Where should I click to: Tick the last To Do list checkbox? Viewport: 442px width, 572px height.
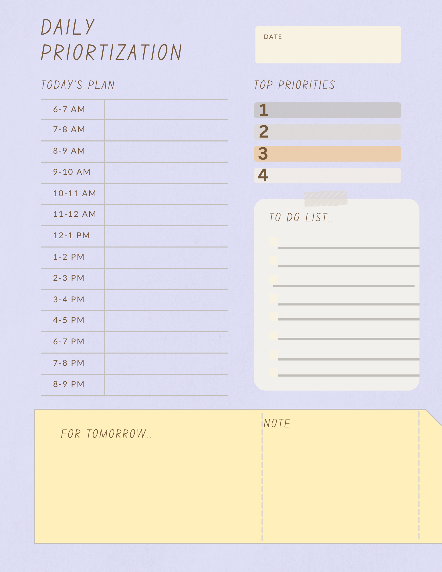[273, 373]
